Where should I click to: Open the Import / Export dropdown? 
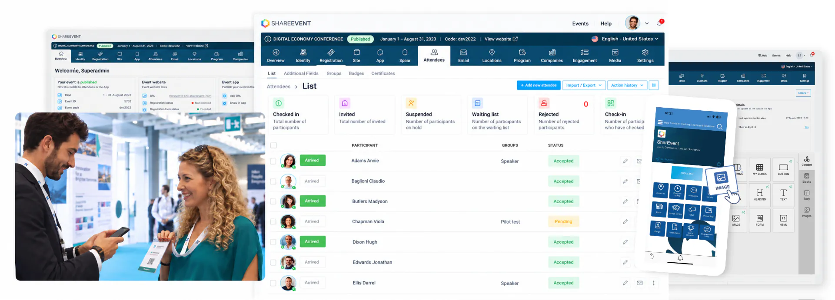(583, 86)
